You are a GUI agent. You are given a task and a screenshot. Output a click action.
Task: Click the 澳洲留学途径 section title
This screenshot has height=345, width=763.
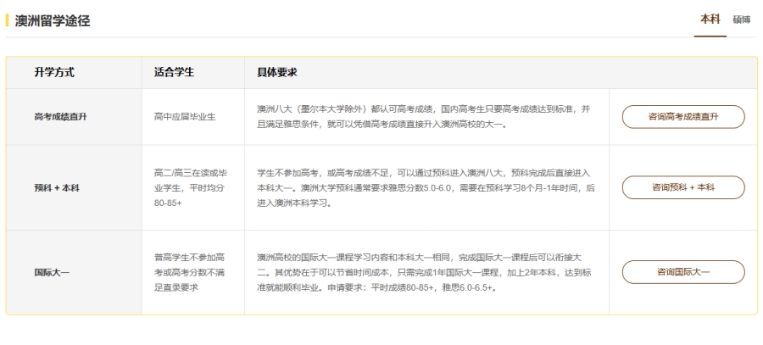click(x=53, y=20)
